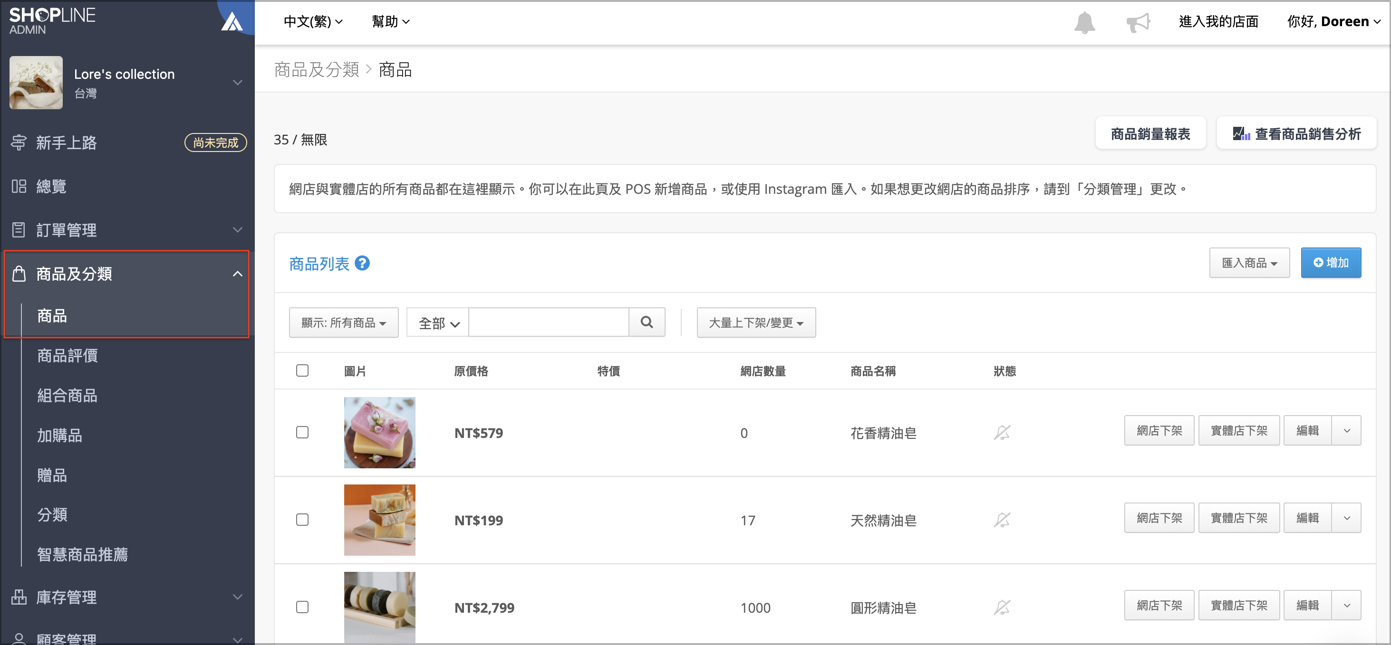Click the 新手上路 signpost icon
This screenshot has height=645, width=1391.
click(x=19, y=142)
